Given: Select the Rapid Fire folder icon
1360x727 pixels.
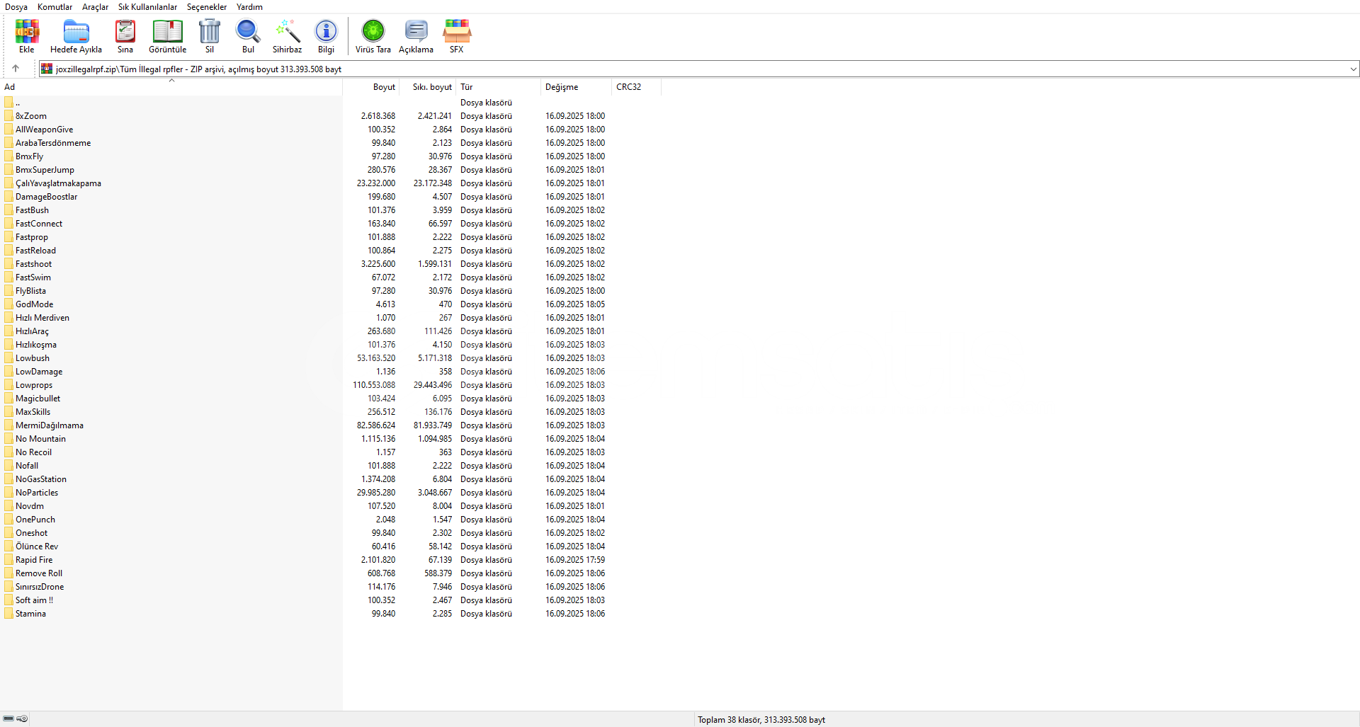Looking at the screenshot, I should tap(8, 560).
